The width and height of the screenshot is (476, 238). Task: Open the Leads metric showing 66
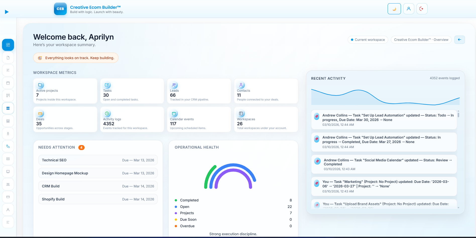[199, 91]
